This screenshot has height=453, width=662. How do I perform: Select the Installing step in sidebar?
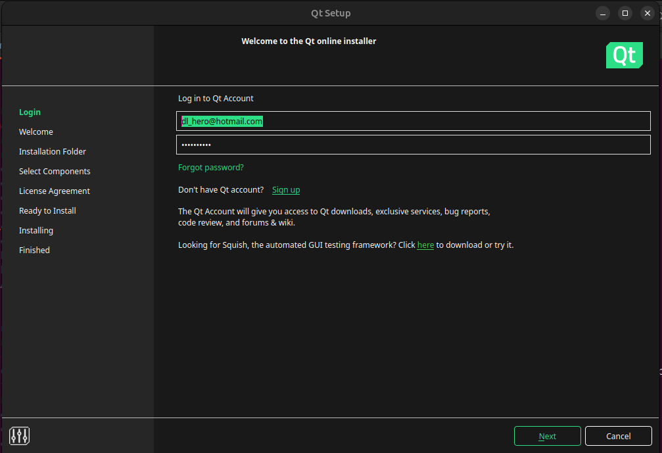click(36, 231)
